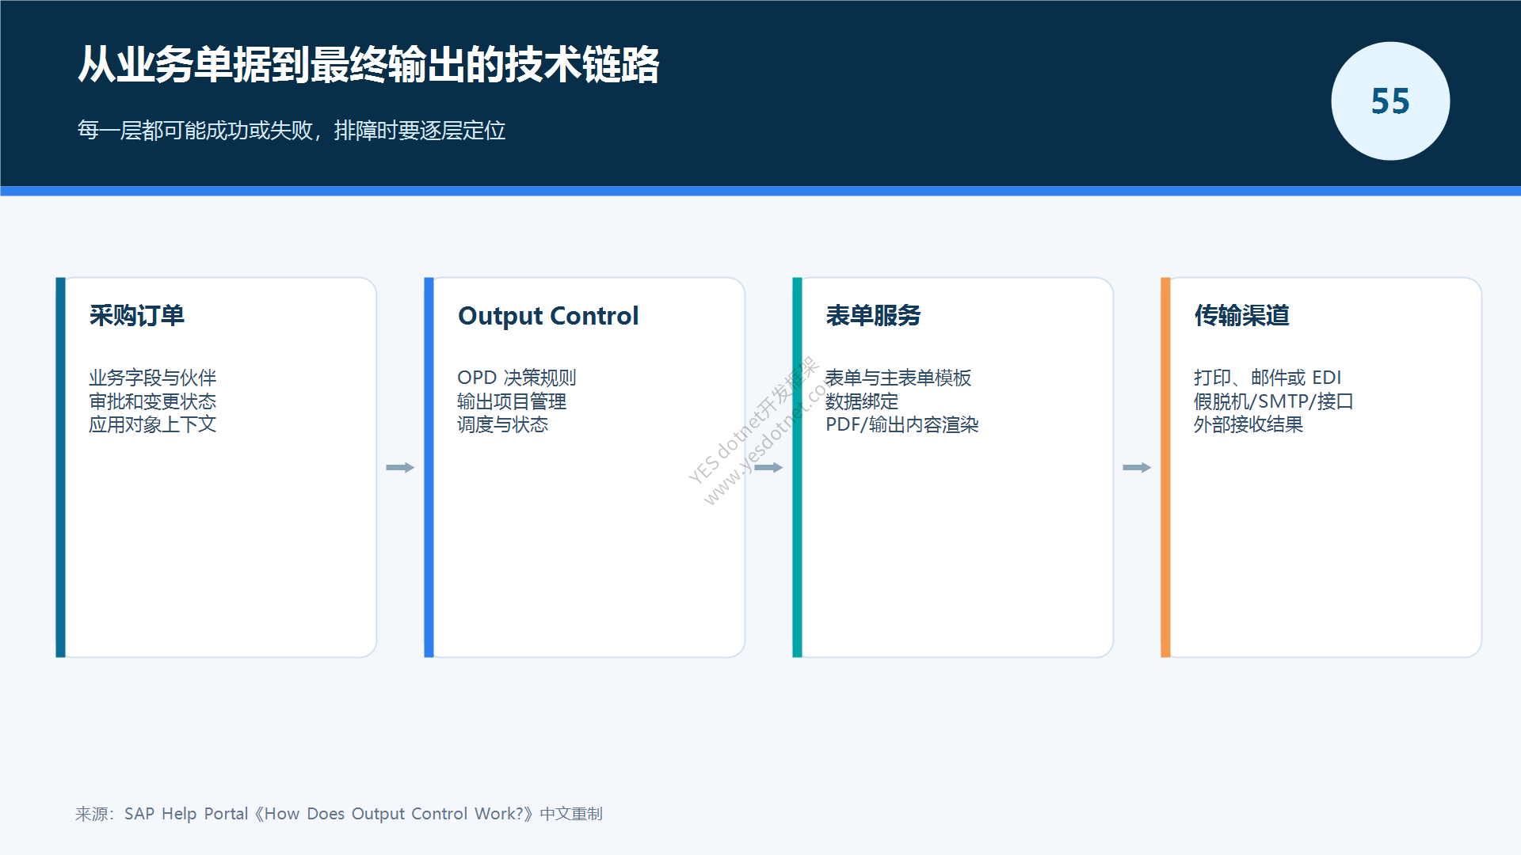Select the 表单服务 card heading
This screenshot has height=855, width=1521.
[x=873, y=316]
